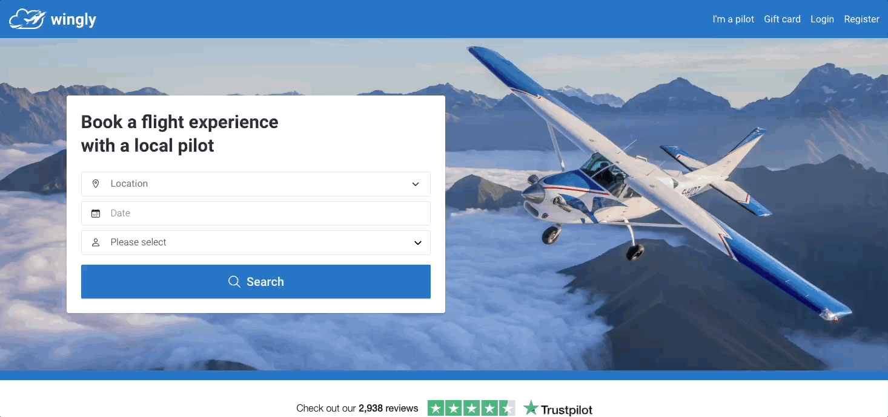This screenshot has height=417, width=888.
Task: Open the Please select dropdown
Action: point(256,242)
